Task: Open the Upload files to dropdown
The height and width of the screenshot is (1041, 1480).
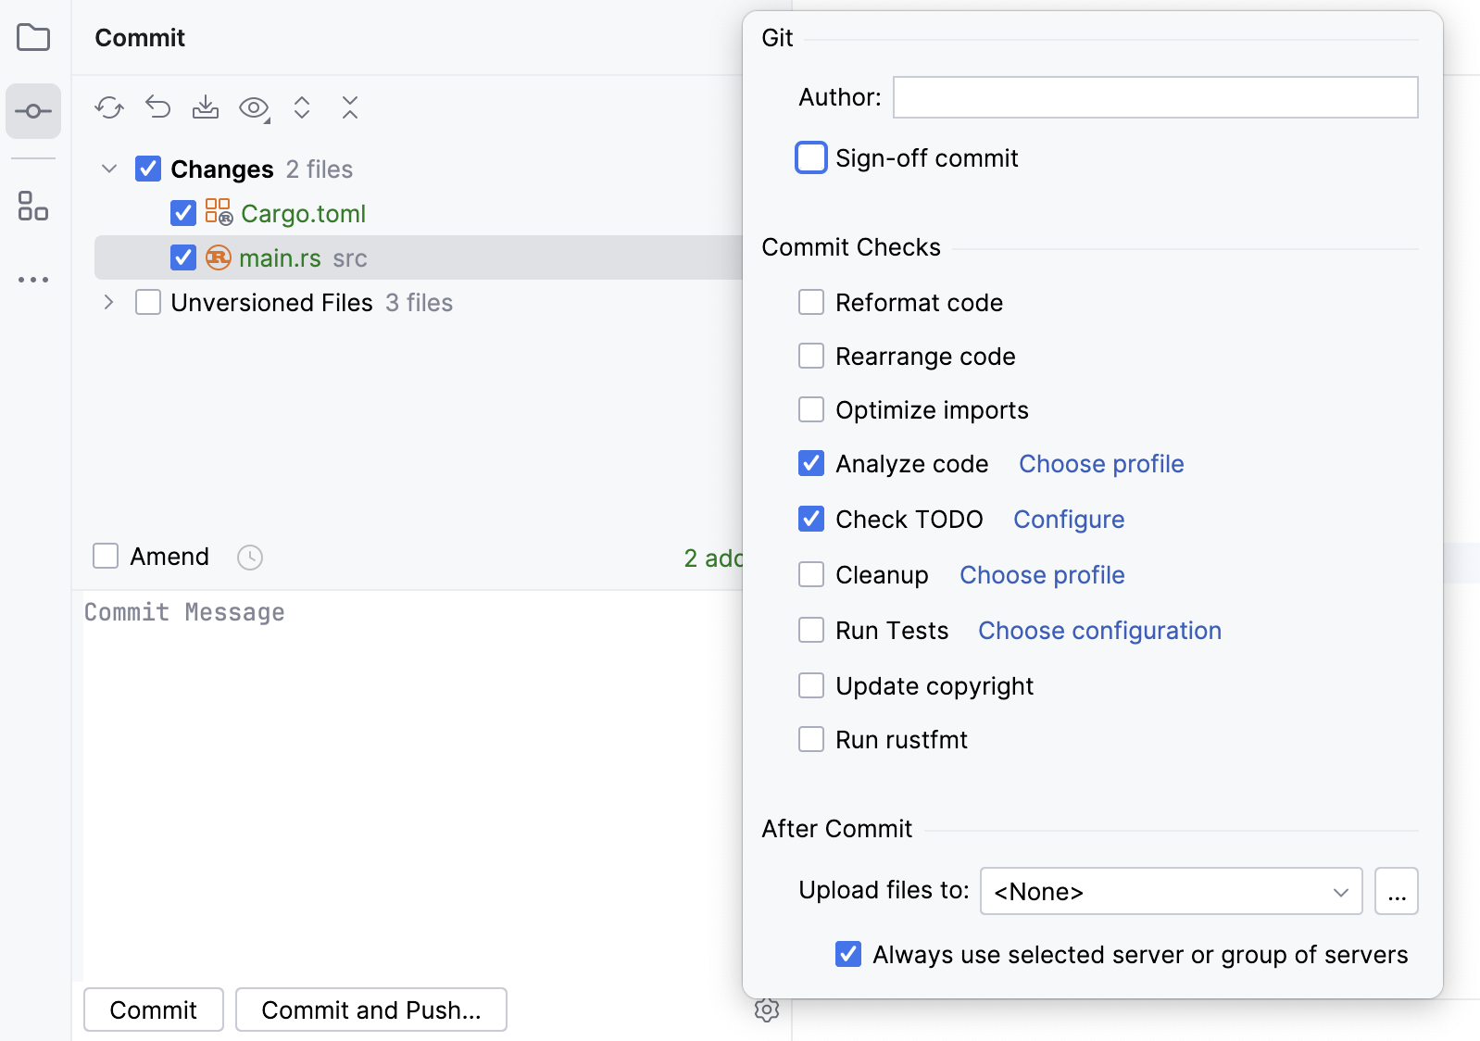Action: (1172, 891)
